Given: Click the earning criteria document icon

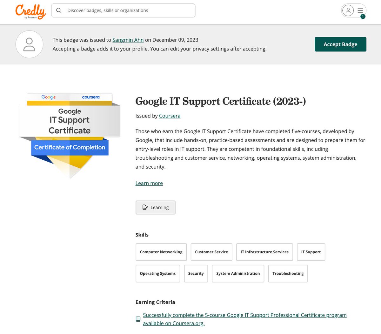Looking at the screenshot, I should click(138, 319).
